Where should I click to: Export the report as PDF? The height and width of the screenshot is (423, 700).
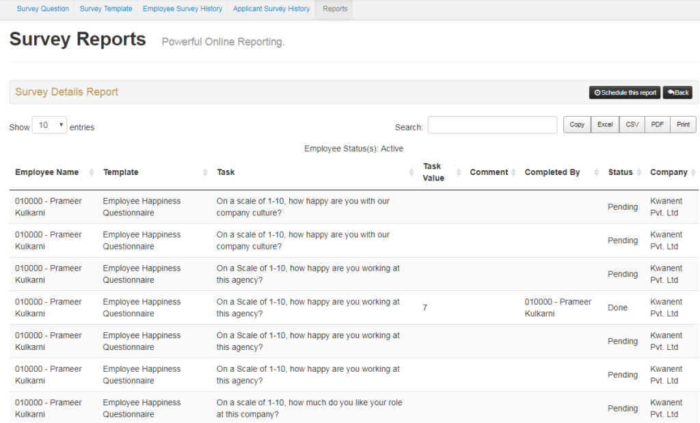tap(657, 124)
